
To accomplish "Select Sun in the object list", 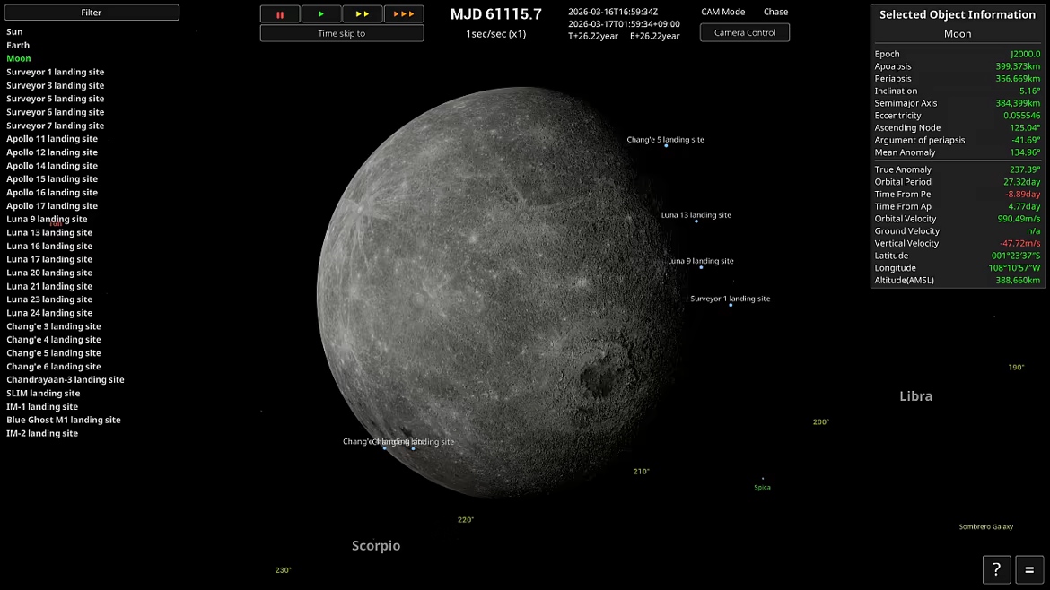I will click(x=14, y=31).
